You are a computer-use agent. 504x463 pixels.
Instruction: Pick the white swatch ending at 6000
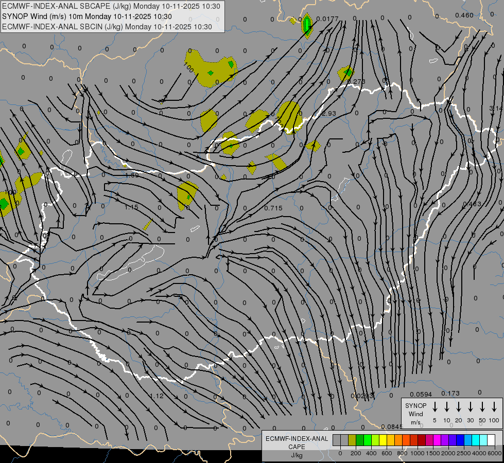coord(491,440)
